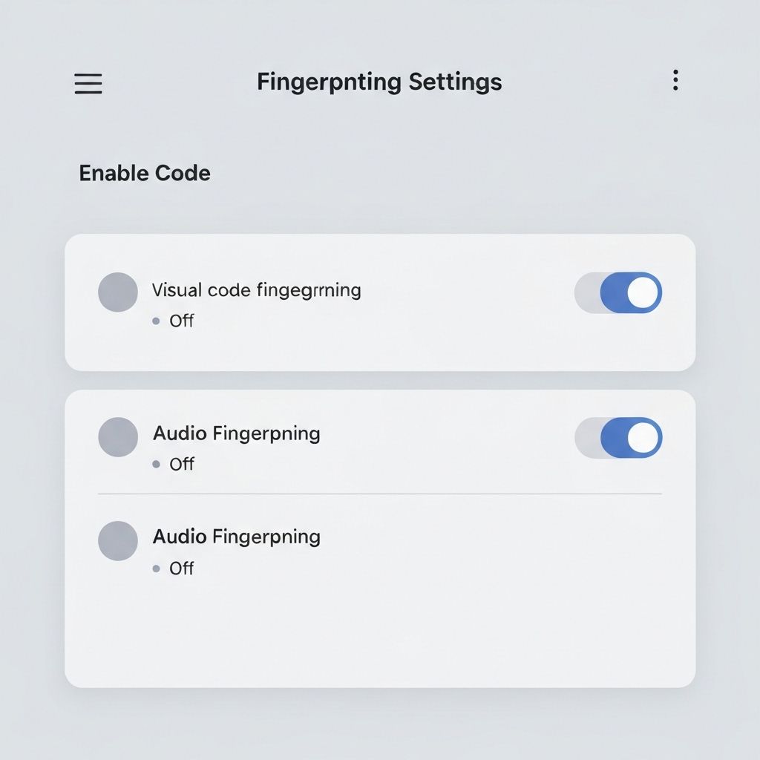Select the bottom Audio Fingerprinting circle icon
Screen dimensions: 760x760
(117, 540)
